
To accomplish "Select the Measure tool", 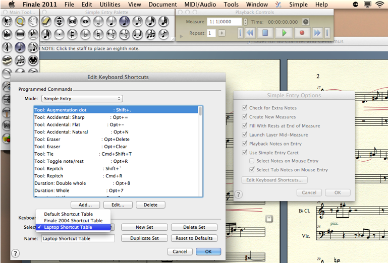I will [20, 34].
